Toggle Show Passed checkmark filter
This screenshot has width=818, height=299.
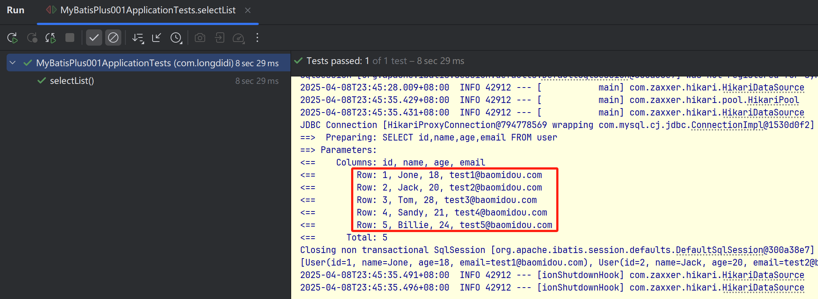[94, 38]
